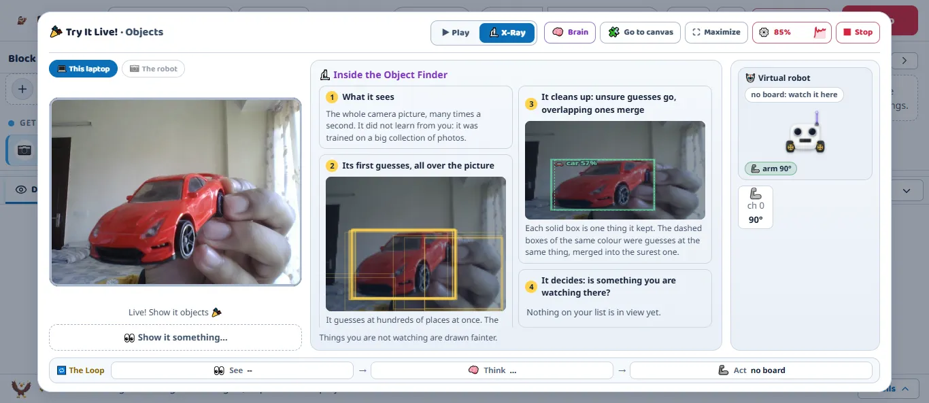Click the Live! Show it objects caption
929x403 pixels.
(175, 313)
